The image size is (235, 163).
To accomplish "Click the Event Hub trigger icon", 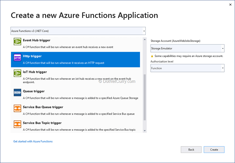I will click(17, 41).
